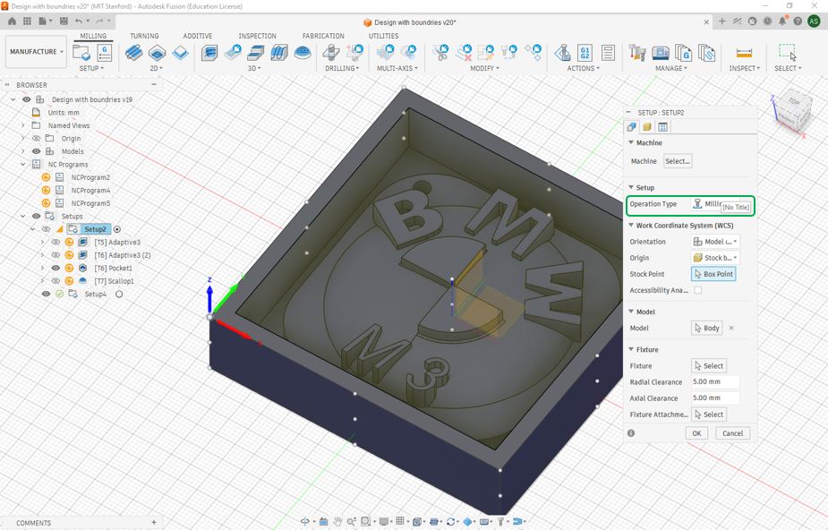Click the Setup Sheet icon in Actions
Image resolution: width=828 pixels, height=530 pixels.
tap(608, 53)
